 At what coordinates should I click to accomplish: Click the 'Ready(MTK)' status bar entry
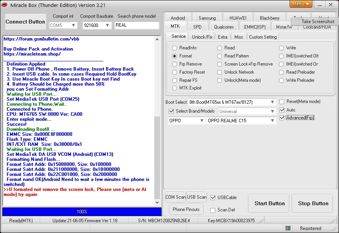pos(21,220)
